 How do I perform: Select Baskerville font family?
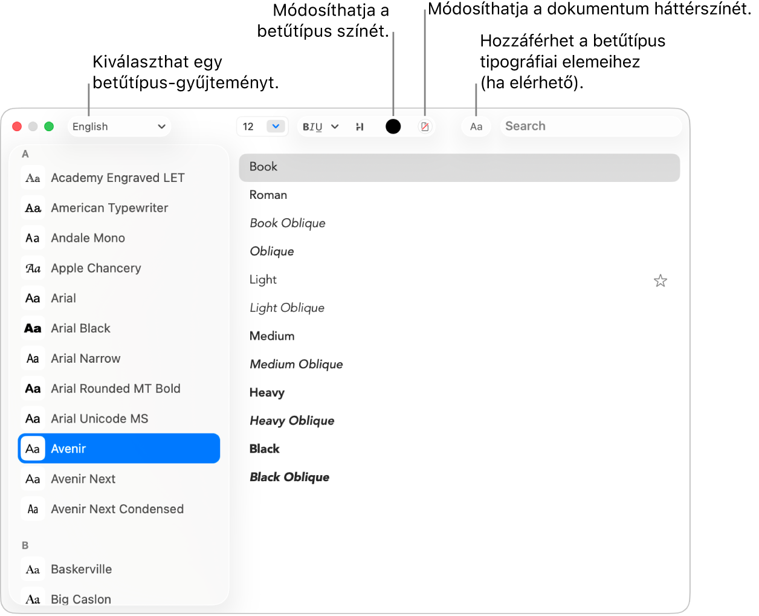click(x=119, y=569)
